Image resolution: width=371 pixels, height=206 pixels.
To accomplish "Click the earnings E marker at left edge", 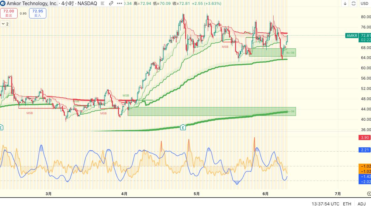I will coord(1,127).
